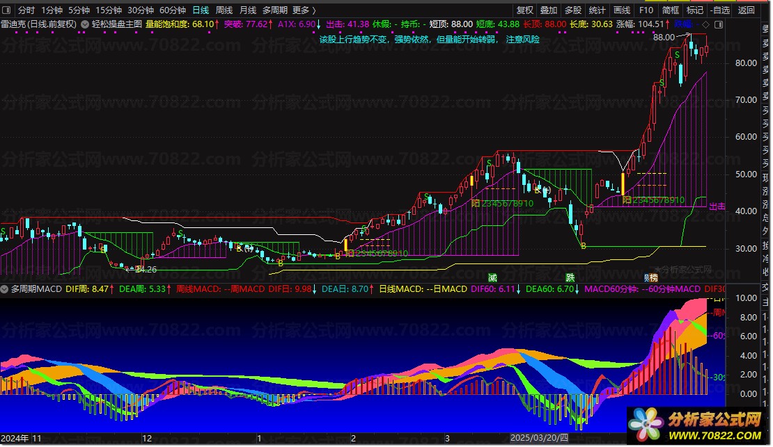Click the trend warning text 该股上行趋势不变
The image size is (773, 447).
point(430,40)
